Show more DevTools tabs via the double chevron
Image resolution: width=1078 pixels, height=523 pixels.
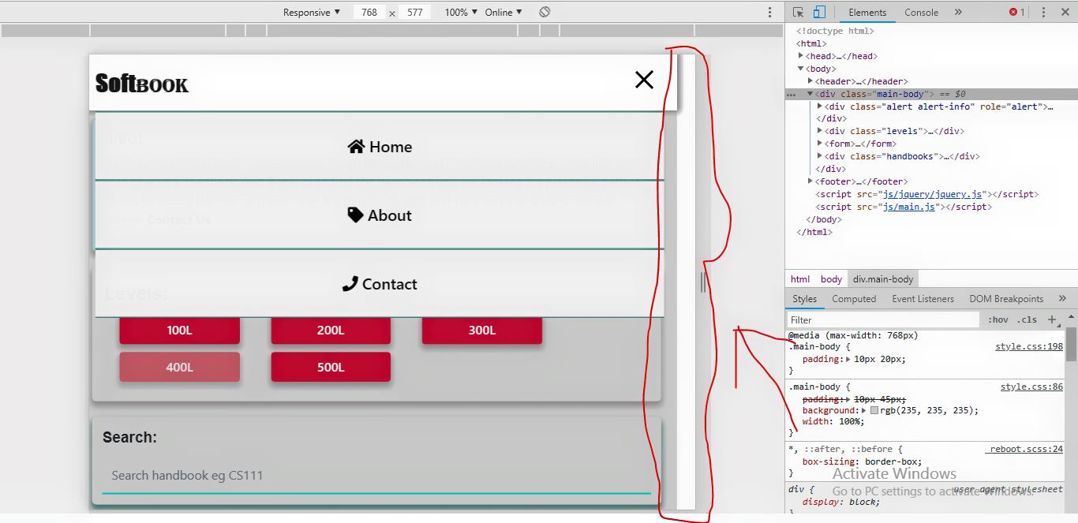[958, 12]
